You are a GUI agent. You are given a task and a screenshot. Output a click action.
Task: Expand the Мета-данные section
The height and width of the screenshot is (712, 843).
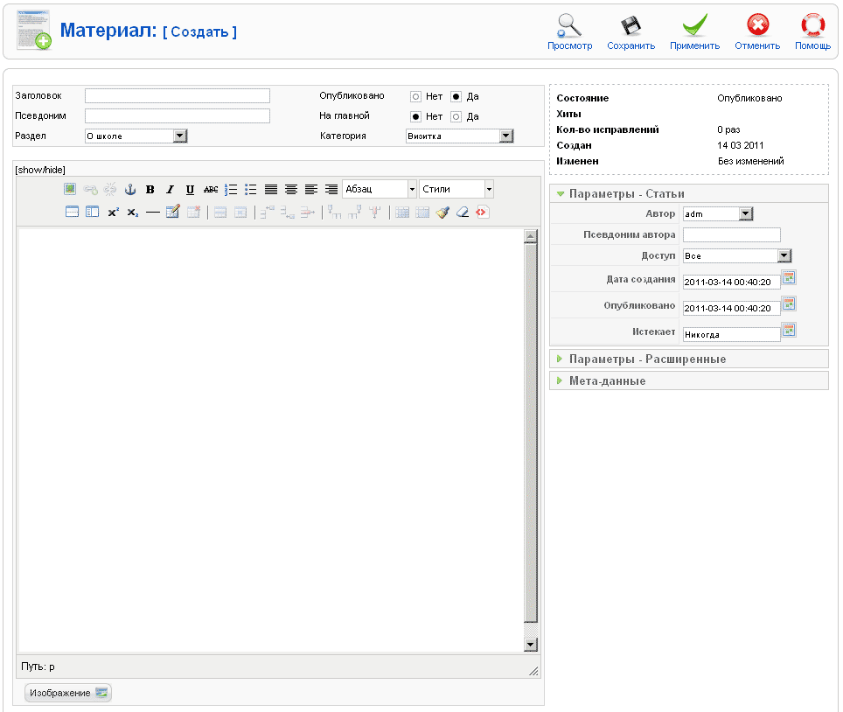(607, 381)
